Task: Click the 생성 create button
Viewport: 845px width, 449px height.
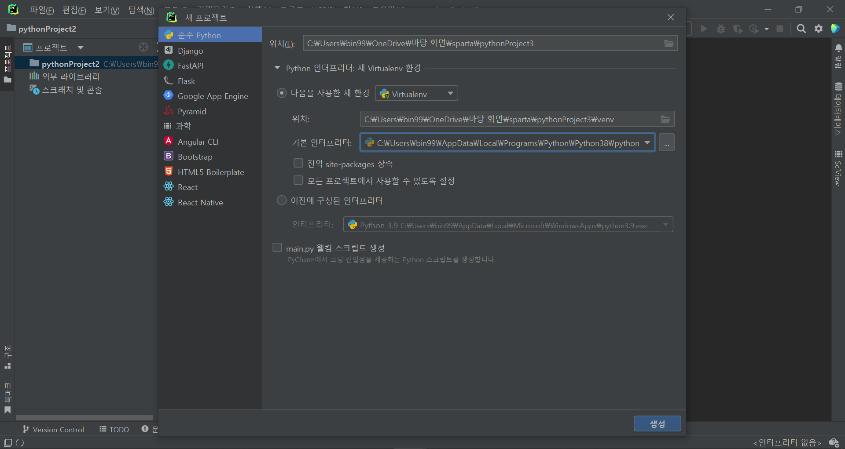Action: click(657, 423)
